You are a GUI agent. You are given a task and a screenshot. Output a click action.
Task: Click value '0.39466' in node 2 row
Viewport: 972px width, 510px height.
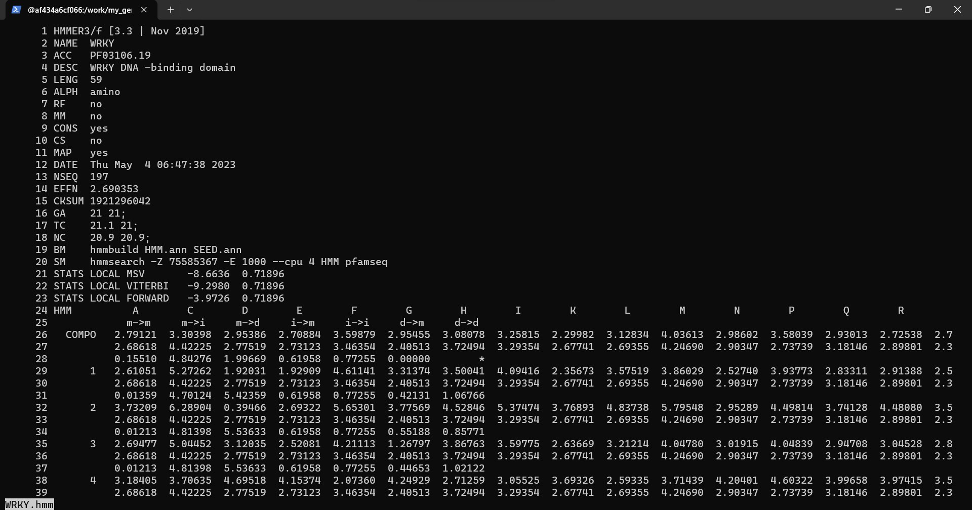click(245, 407)
